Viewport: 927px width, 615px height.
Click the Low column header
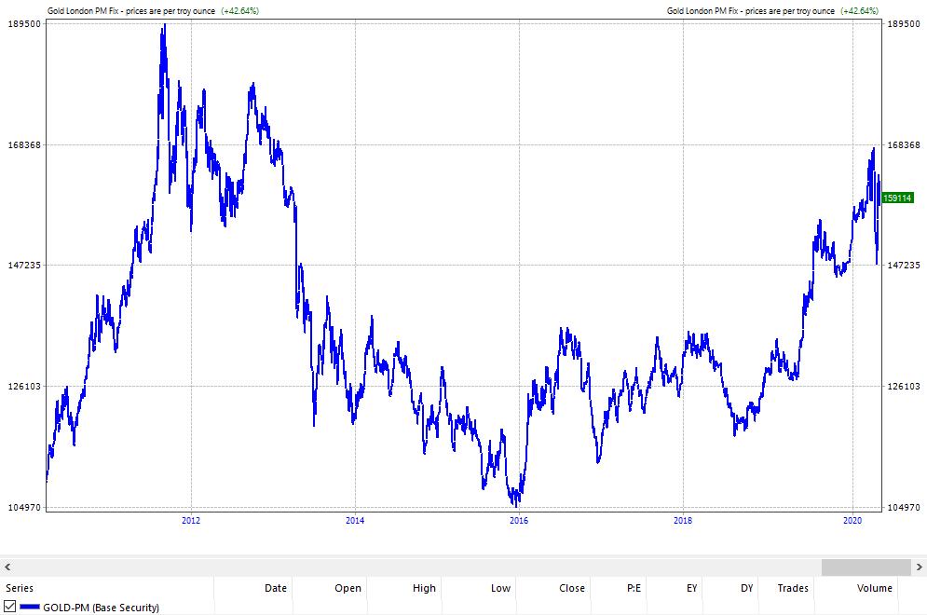(x=500, y=588)
